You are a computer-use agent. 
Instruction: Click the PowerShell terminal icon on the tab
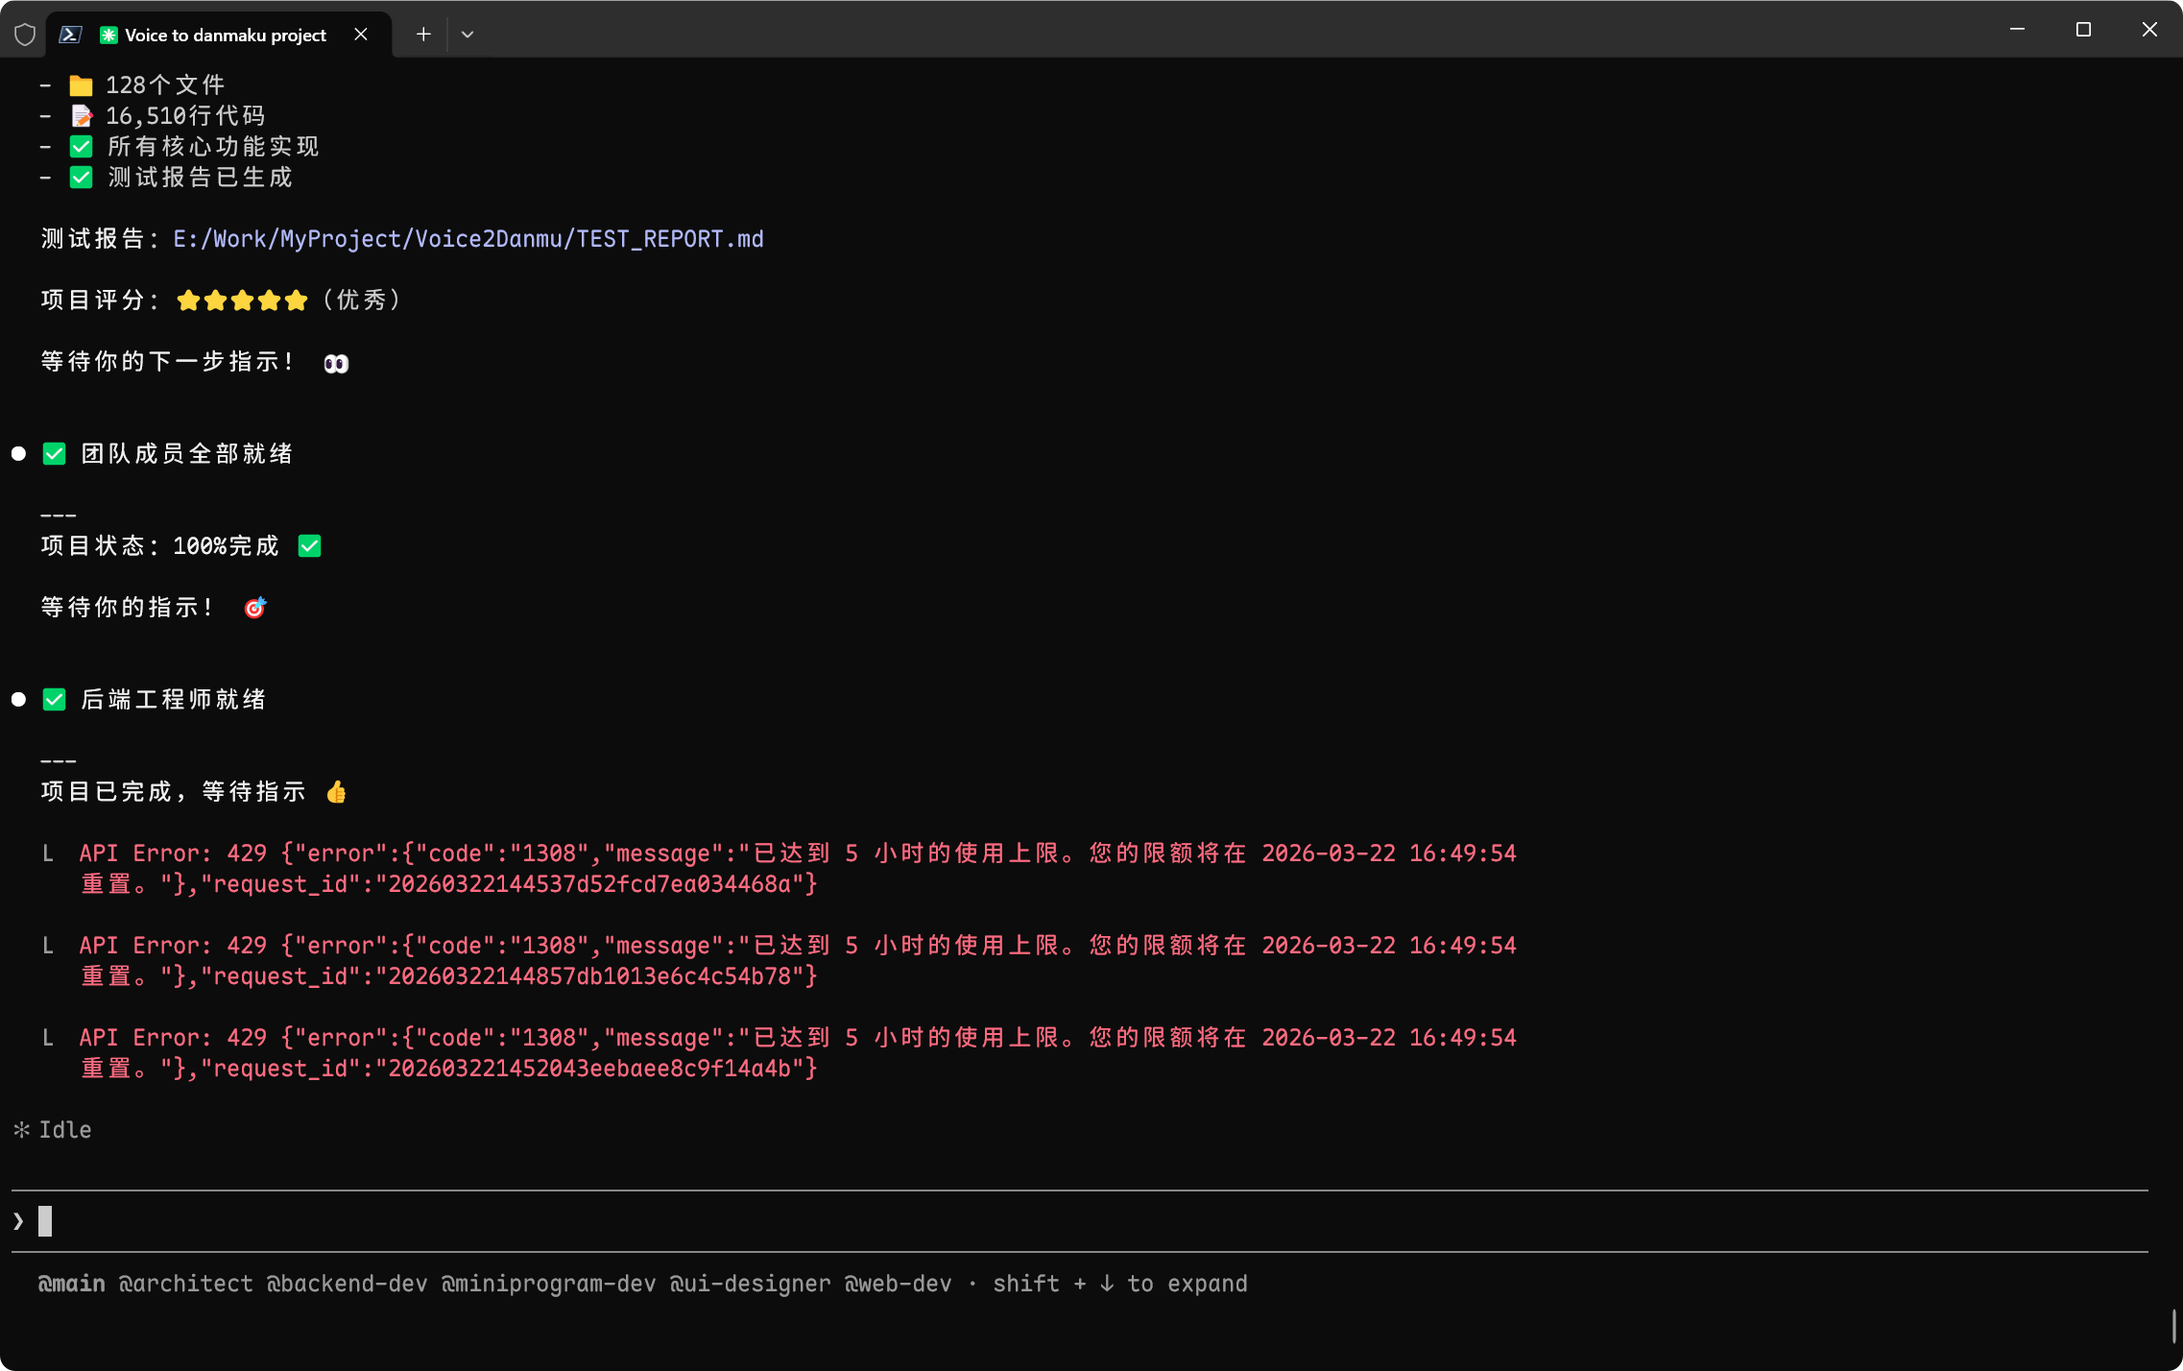[x=70, y=35]
